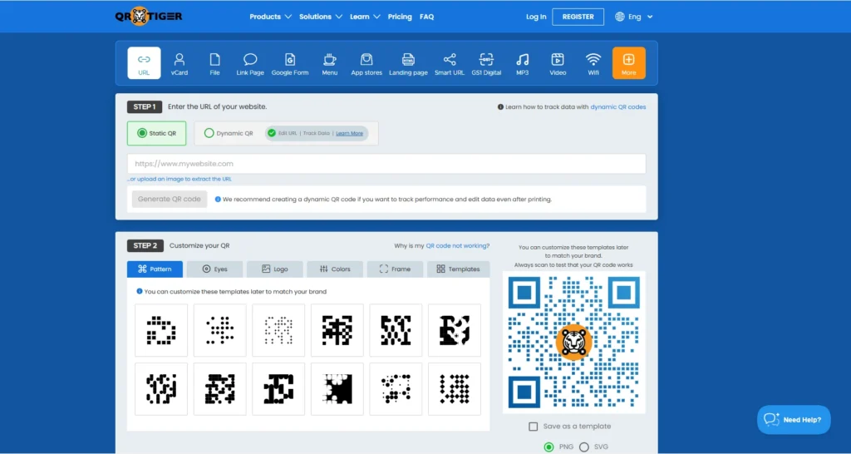Choose SVG download format
851x454 pixels.
tap(584, 447)
